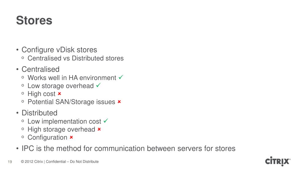Click the Low implementation cost text
The width and height of the screenshot is (301, 169).
click(x=64, y=121)
